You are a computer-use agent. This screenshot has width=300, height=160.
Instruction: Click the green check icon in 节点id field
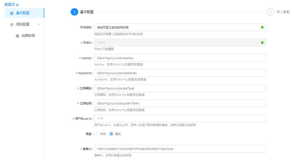pyautogui.click(x=262, y=42)
